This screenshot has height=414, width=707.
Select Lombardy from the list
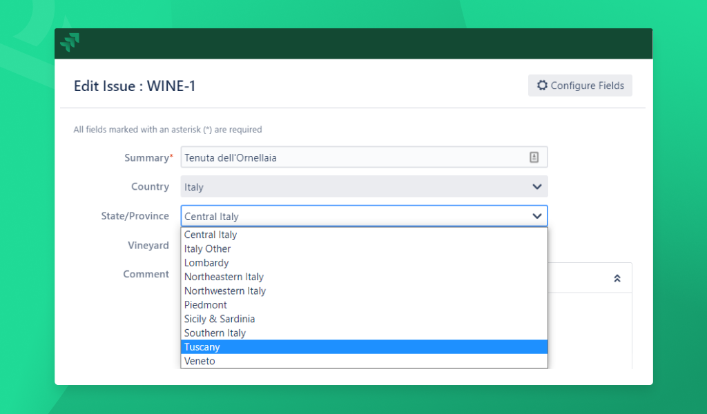[x=364, y=263]
